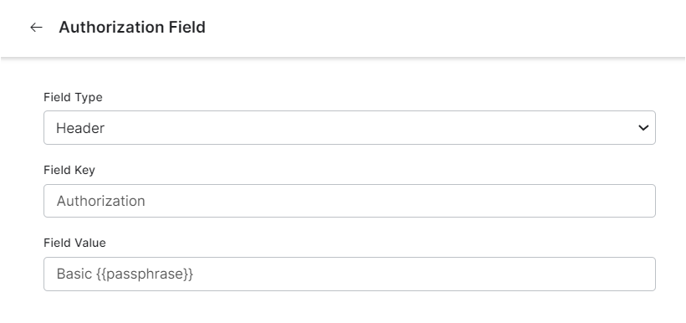Click empty header bar beside the title
The width and height of the screenshot is (686, 323).
(438, 28)
